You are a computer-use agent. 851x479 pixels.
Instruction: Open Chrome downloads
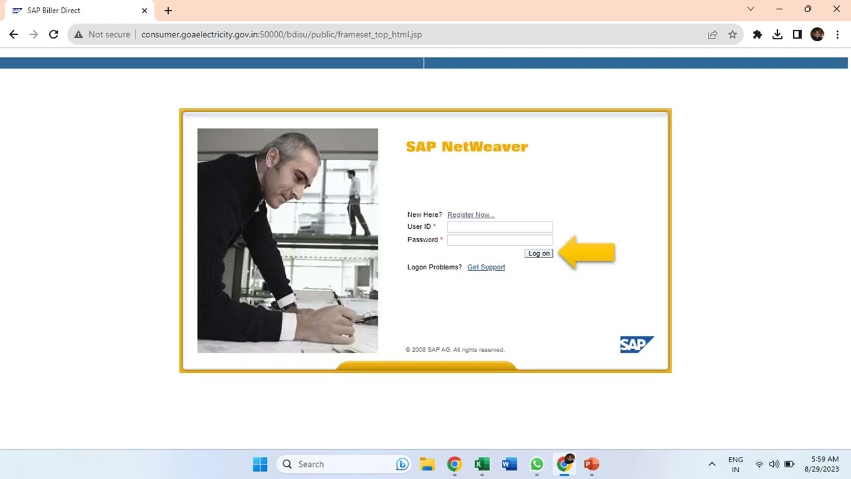(x=777, y=35)
